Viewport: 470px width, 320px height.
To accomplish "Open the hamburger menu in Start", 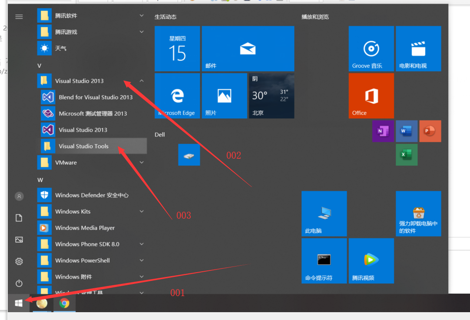I will (19, 17).
